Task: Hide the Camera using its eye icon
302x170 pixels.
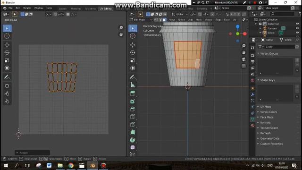Action: [x=297, y=28]
